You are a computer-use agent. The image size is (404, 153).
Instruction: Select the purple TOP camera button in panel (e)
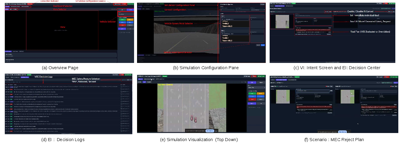pos(252,82)
